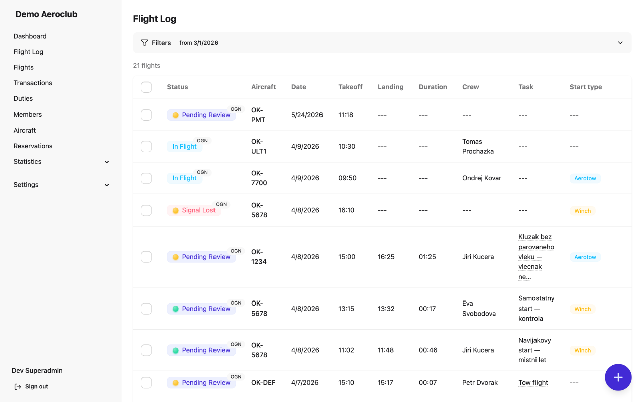Click the Sign out arrow icon
Image resolution: width=643 pixels, height=402 pixels.
pyautogui.click(x=18, y=387)
